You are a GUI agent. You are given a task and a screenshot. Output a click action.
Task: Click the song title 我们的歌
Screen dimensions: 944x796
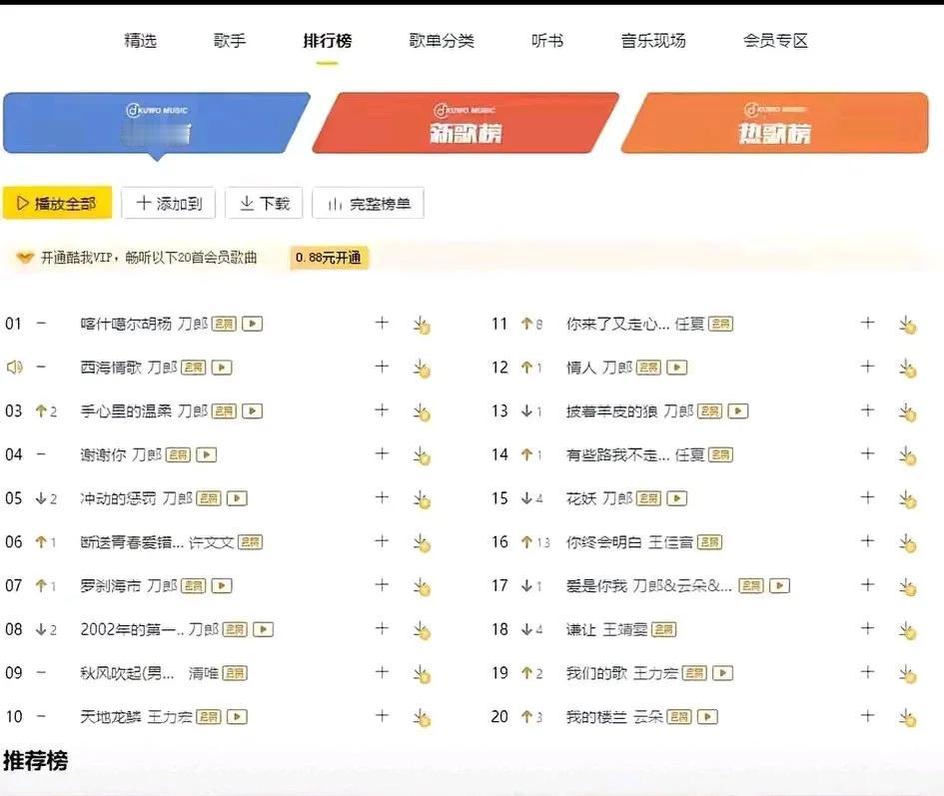coord(596,673)
